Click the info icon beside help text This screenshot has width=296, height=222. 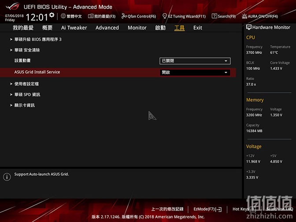(7, 177)
